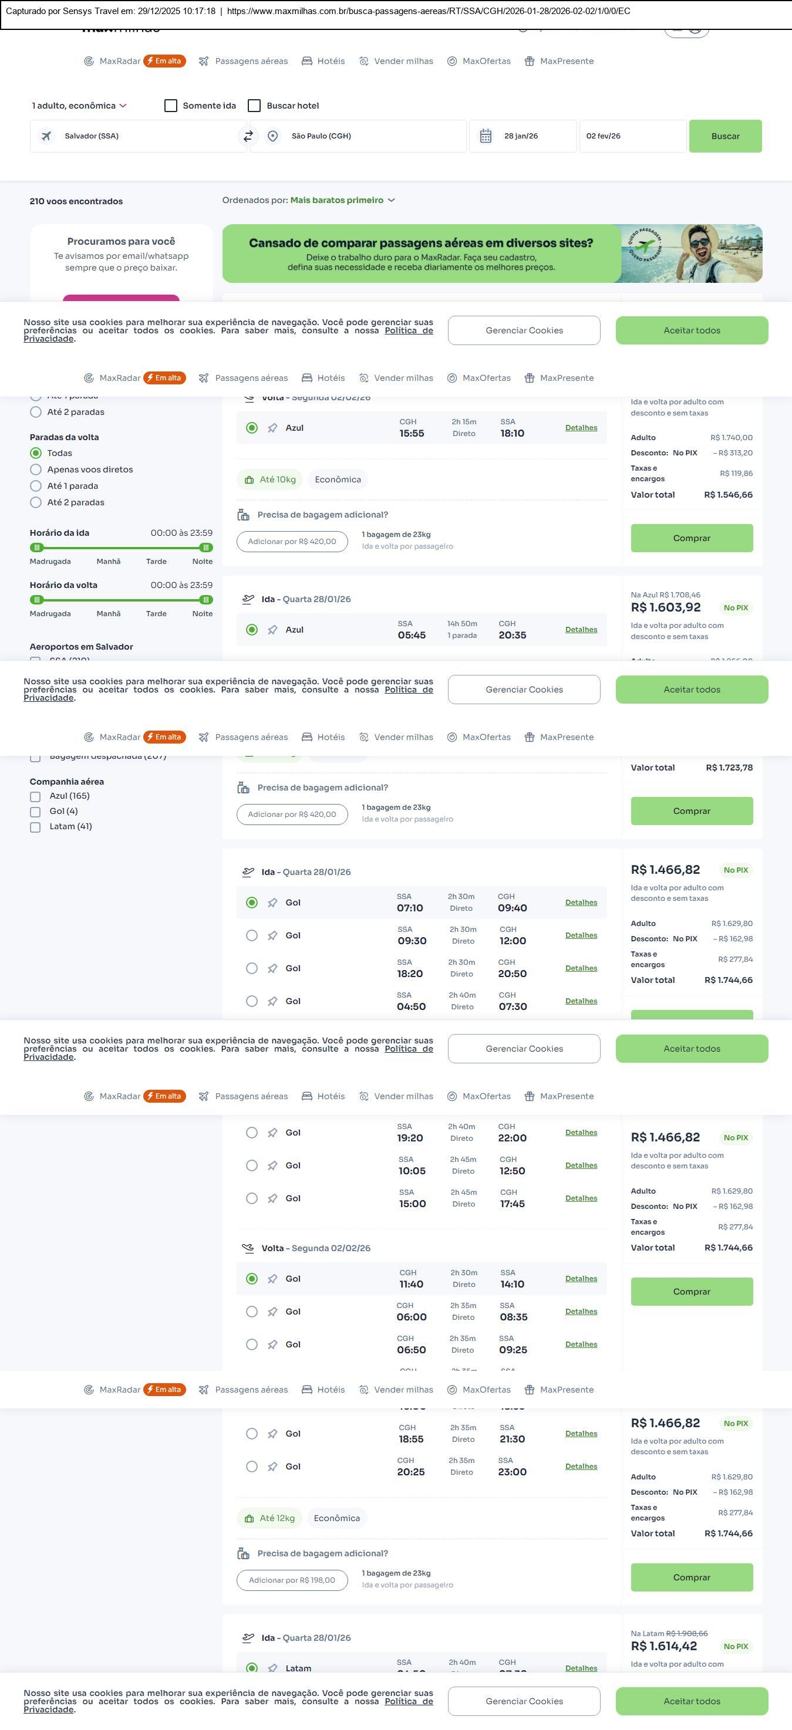Expand the '1 adulto, econômica' passenger selector

[x=79, y=106]
